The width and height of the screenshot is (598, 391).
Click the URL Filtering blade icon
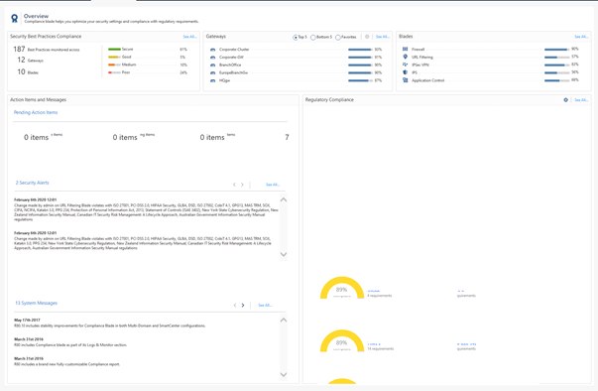tap(405, 57)
